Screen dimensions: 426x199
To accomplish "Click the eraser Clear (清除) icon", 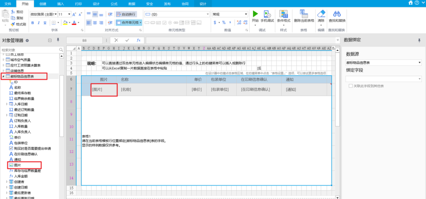I will click(321, 14).
